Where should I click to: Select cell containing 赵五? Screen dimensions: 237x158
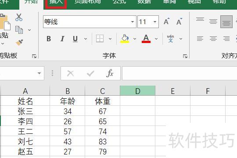click(25, 151)
